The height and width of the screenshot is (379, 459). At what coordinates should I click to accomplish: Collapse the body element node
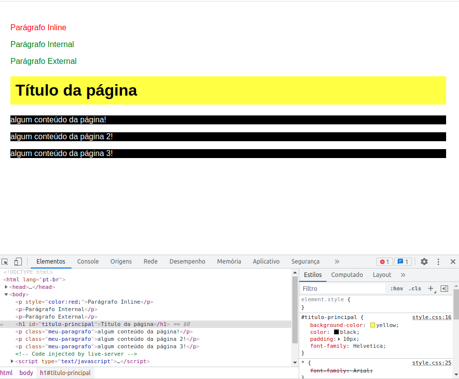pyautogui.click(x=6, y=295)
